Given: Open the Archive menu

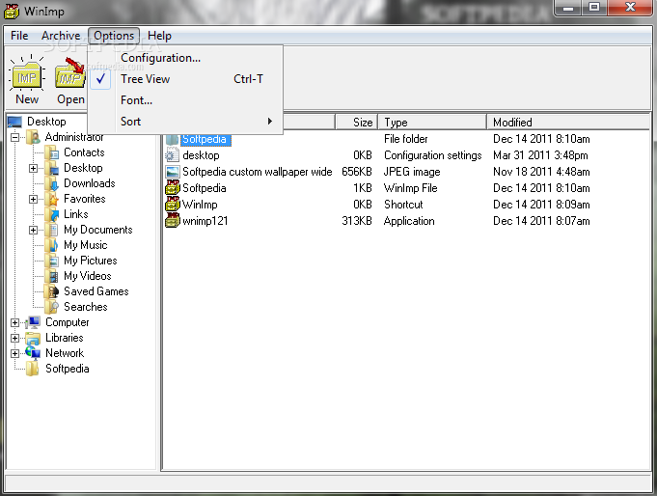Looking at the screenshot, I should (61, 36).
